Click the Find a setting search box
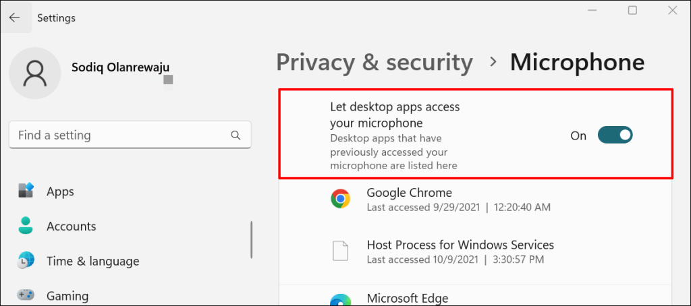This screenshot has width=691, height=306. 130,135
